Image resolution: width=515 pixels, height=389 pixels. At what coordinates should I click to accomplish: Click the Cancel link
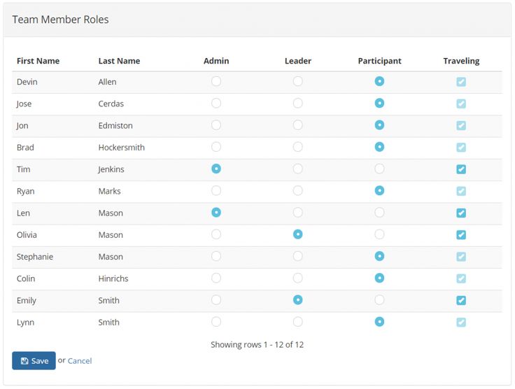click(x=80, y=361)
